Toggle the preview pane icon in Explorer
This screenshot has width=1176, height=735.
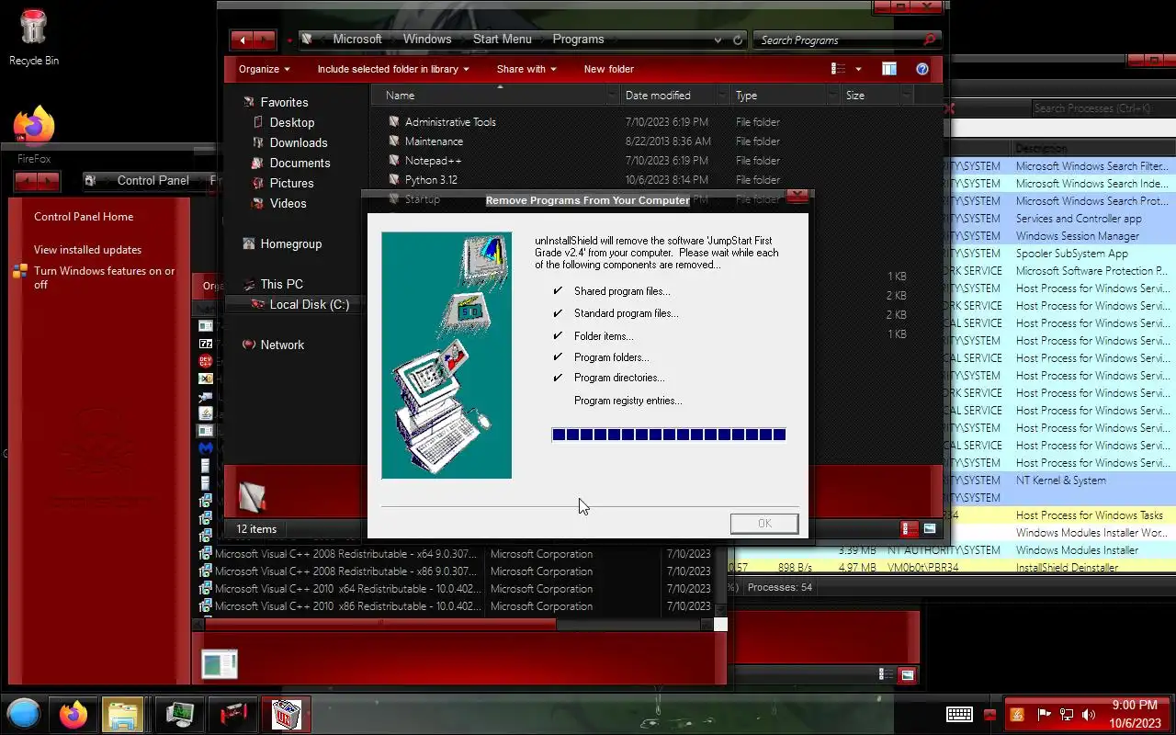pyautogui.click(x=888, y=69)
